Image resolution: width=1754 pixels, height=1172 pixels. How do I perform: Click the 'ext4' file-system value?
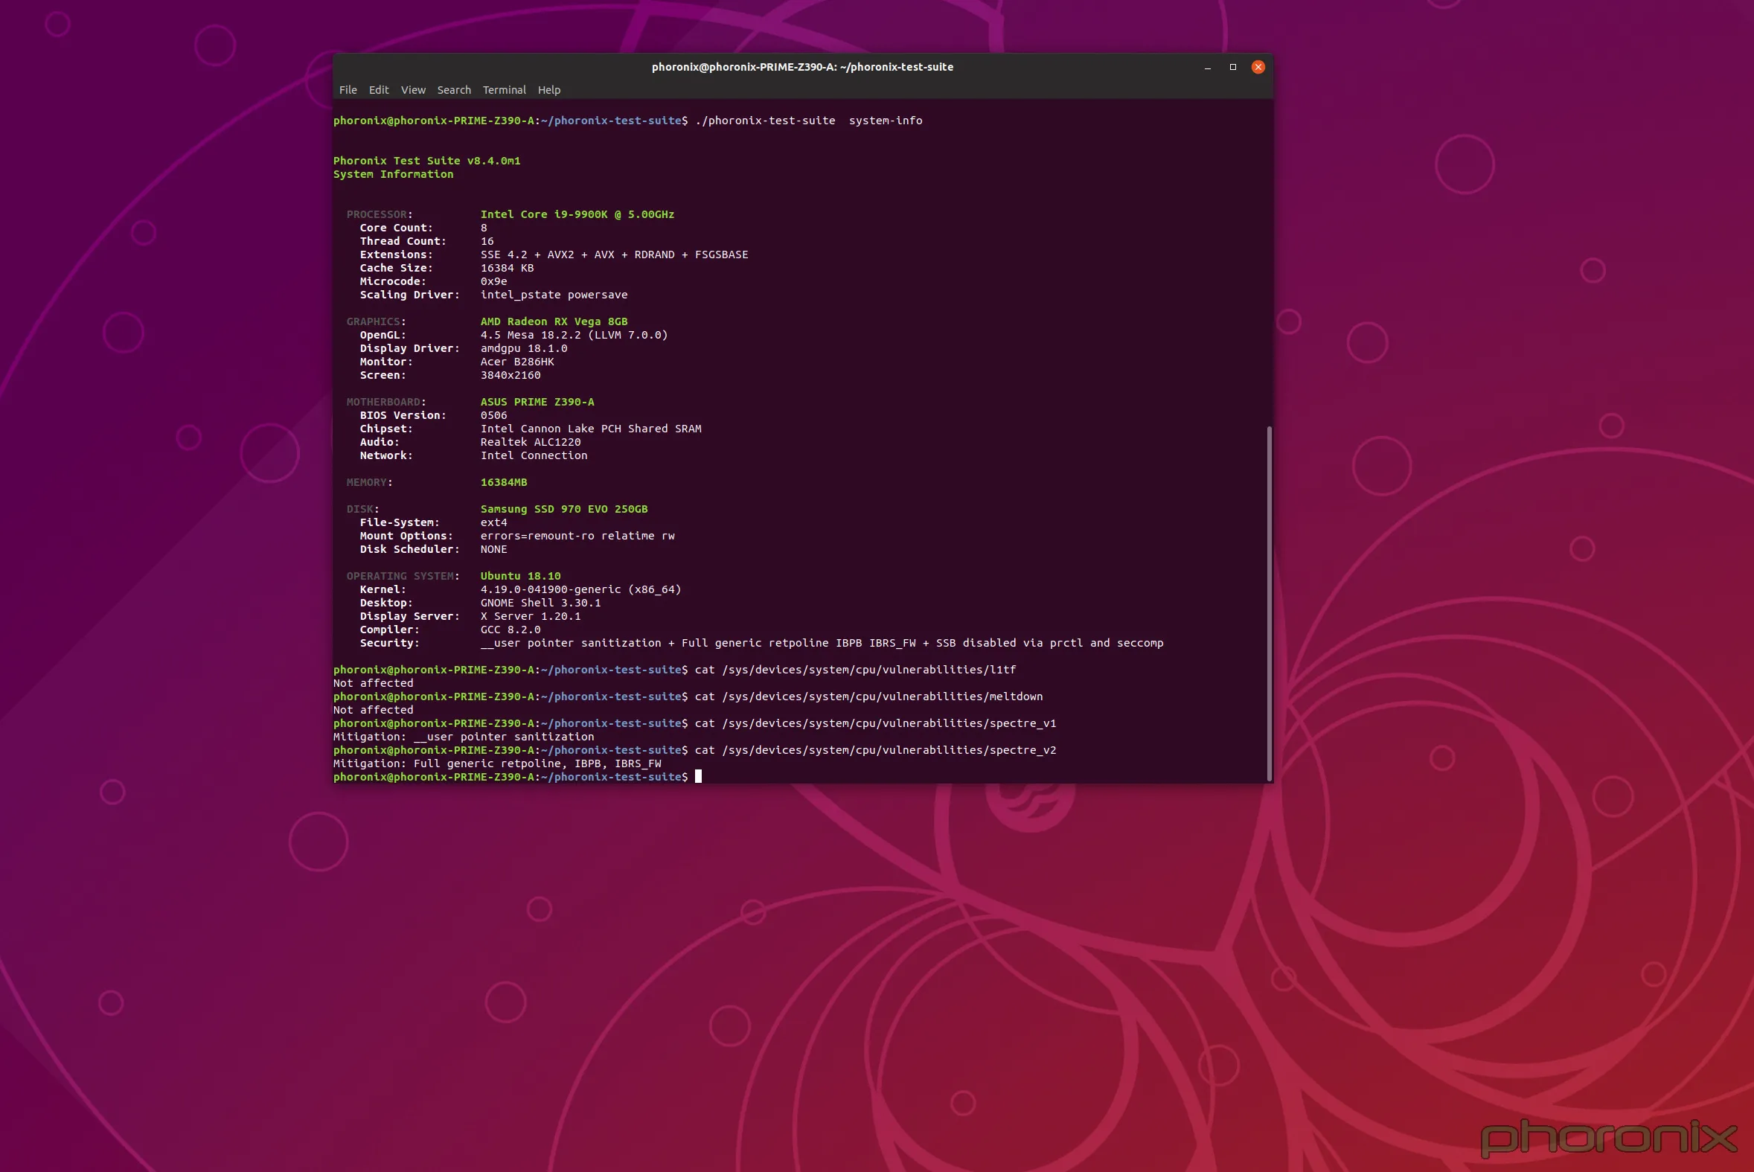tap(493, 522)
